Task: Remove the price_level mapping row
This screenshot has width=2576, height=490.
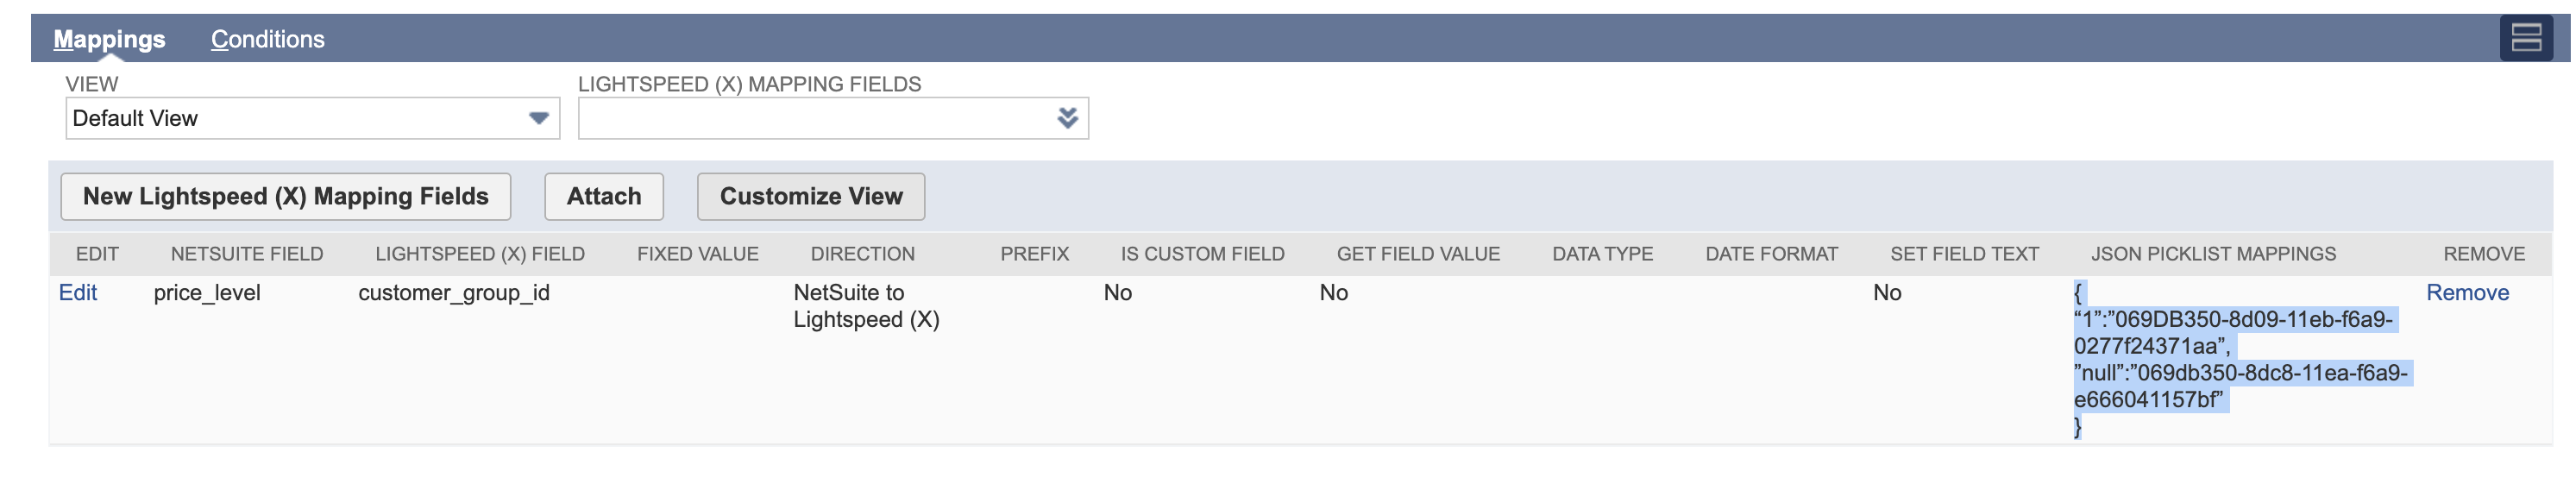Action: [x=2466, y=293]
